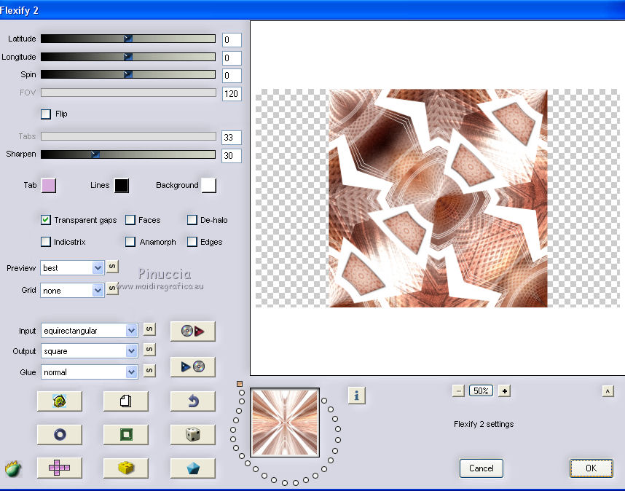This screenshot has width=625, height=491.
Task: Click the S button beside Grid
Action: point(112,288)
